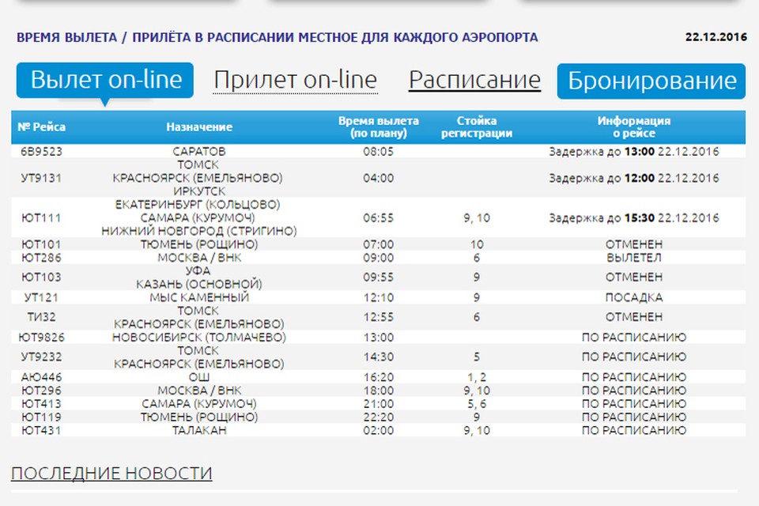Click the date 22.12.2016 at top
The height and width of the screenshot is (506, 759).
coord(715,37)
